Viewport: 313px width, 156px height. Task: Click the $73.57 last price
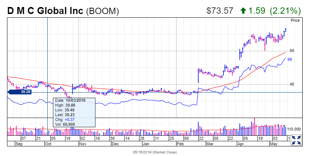220,11
